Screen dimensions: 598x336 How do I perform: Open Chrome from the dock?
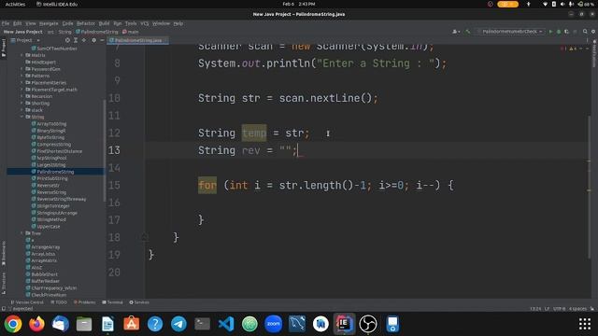tap(13, 324)
